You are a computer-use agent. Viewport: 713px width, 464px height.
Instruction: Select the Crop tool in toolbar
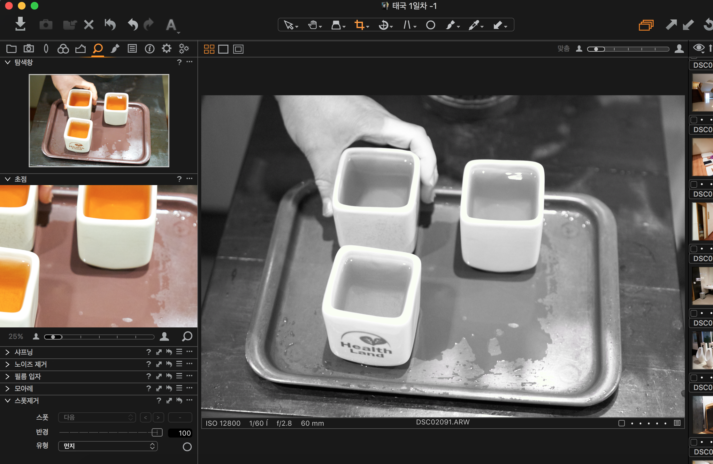click(x=359, y=25)
